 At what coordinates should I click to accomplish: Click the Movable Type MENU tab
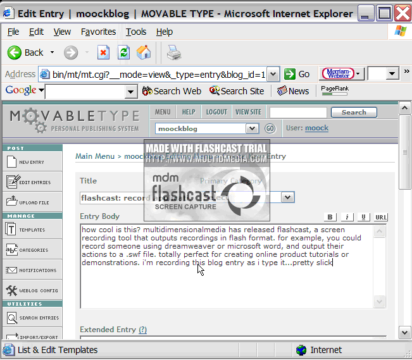pyautogui.click(x=163, y=112)
